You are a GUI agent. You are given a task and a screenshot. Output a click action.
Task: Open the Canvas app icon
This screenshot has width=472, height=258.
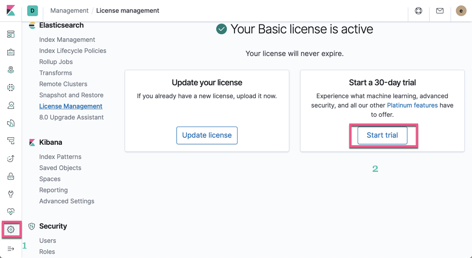[11, 52]
